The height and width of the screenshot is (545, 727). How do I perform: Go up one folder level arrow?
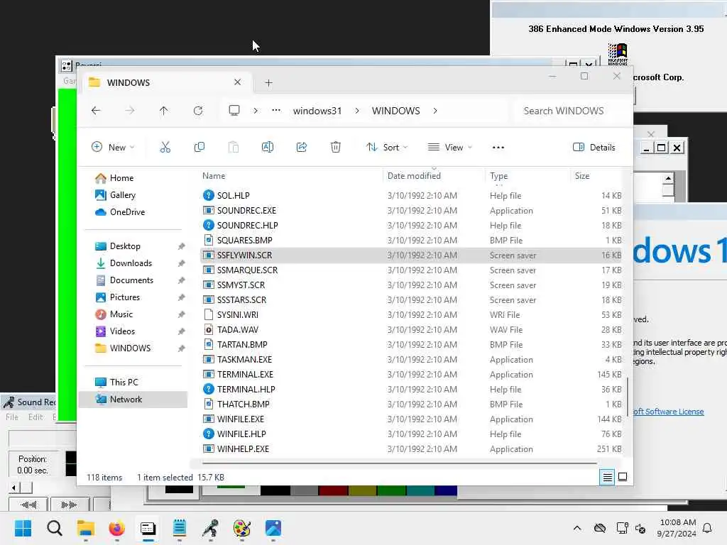point(164,111)
